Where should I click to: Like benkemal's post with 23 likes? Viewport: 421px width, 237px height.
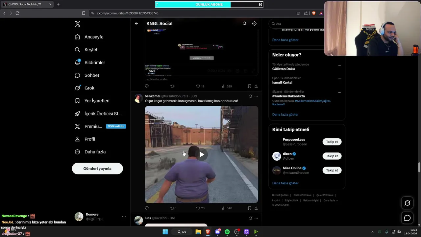click(200, 208)
